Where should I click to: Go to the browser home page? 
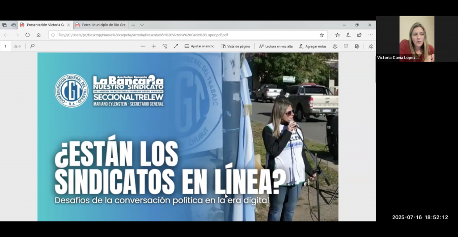[x=38, y=35]
